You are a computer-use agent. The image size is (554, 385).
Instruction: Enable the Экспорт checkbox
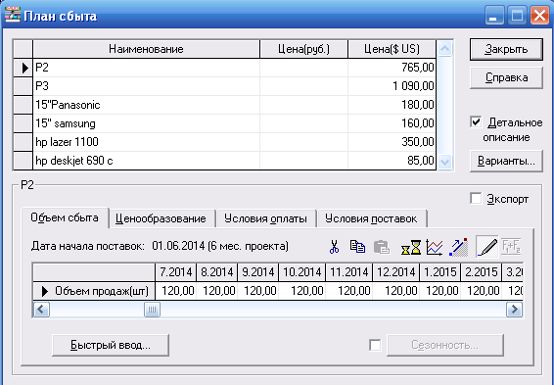(476, 198)
